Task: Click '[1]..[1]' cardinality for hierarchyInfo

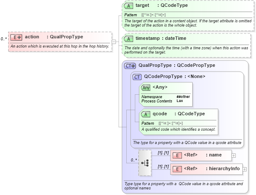Action: (x=163, y=167)
